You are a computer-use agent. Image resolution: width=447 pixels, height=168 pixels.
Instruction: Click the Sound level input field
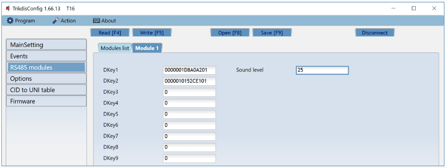322,70
